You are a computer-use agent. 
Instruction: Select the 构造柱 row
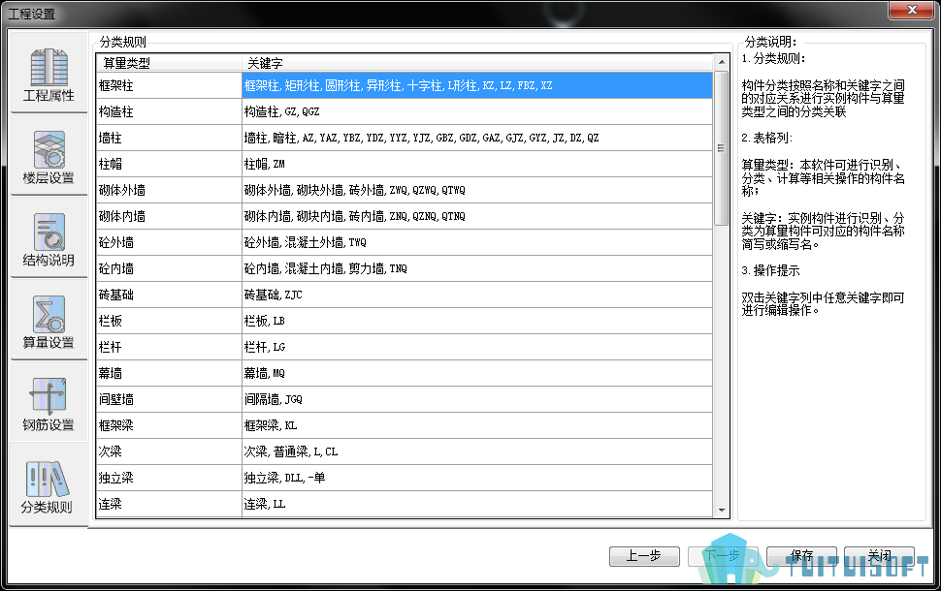coord(168,112)
